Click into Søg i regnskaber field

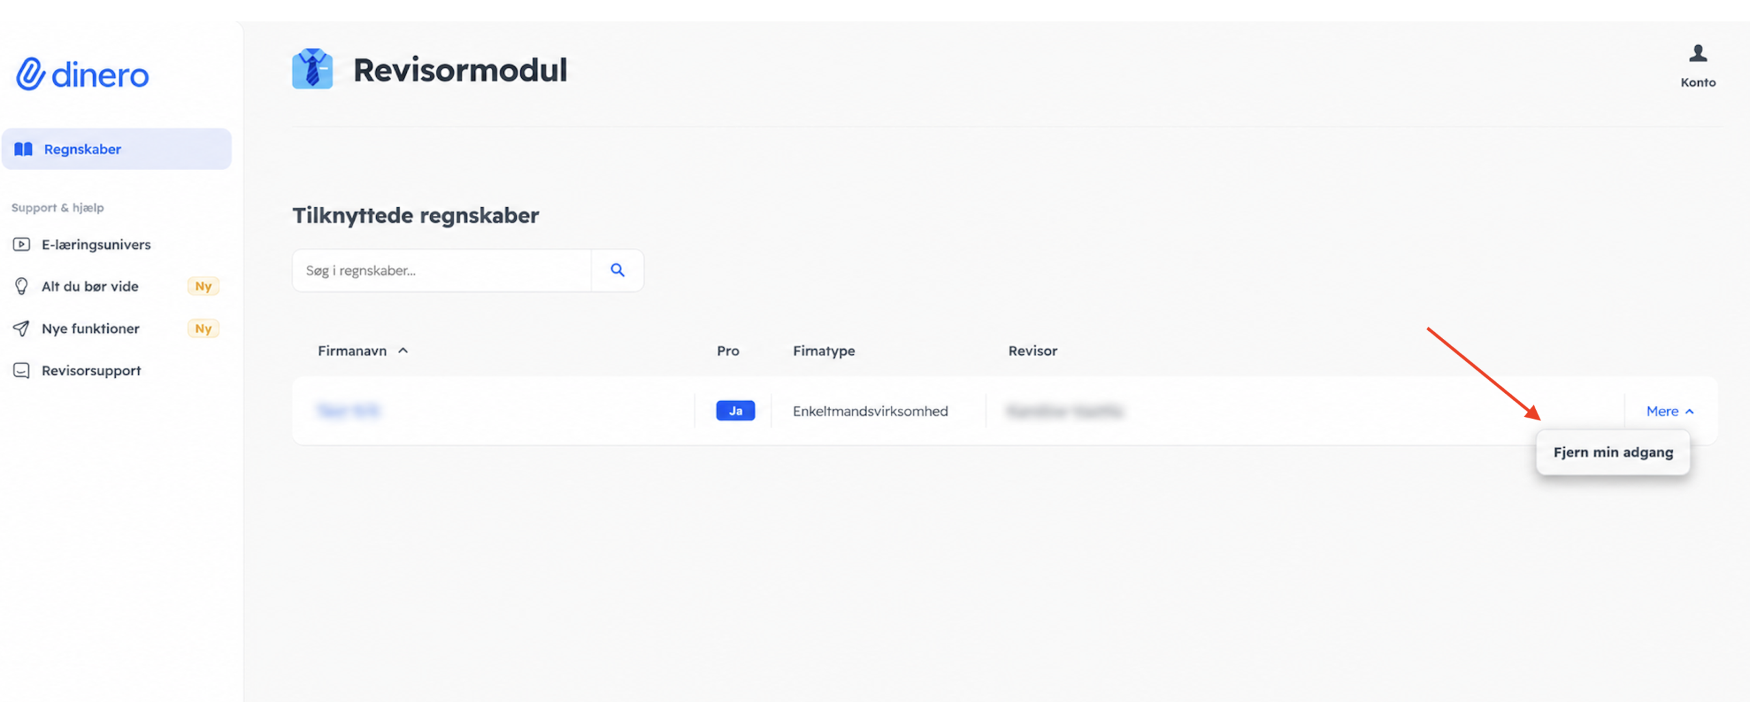[442, 271]
